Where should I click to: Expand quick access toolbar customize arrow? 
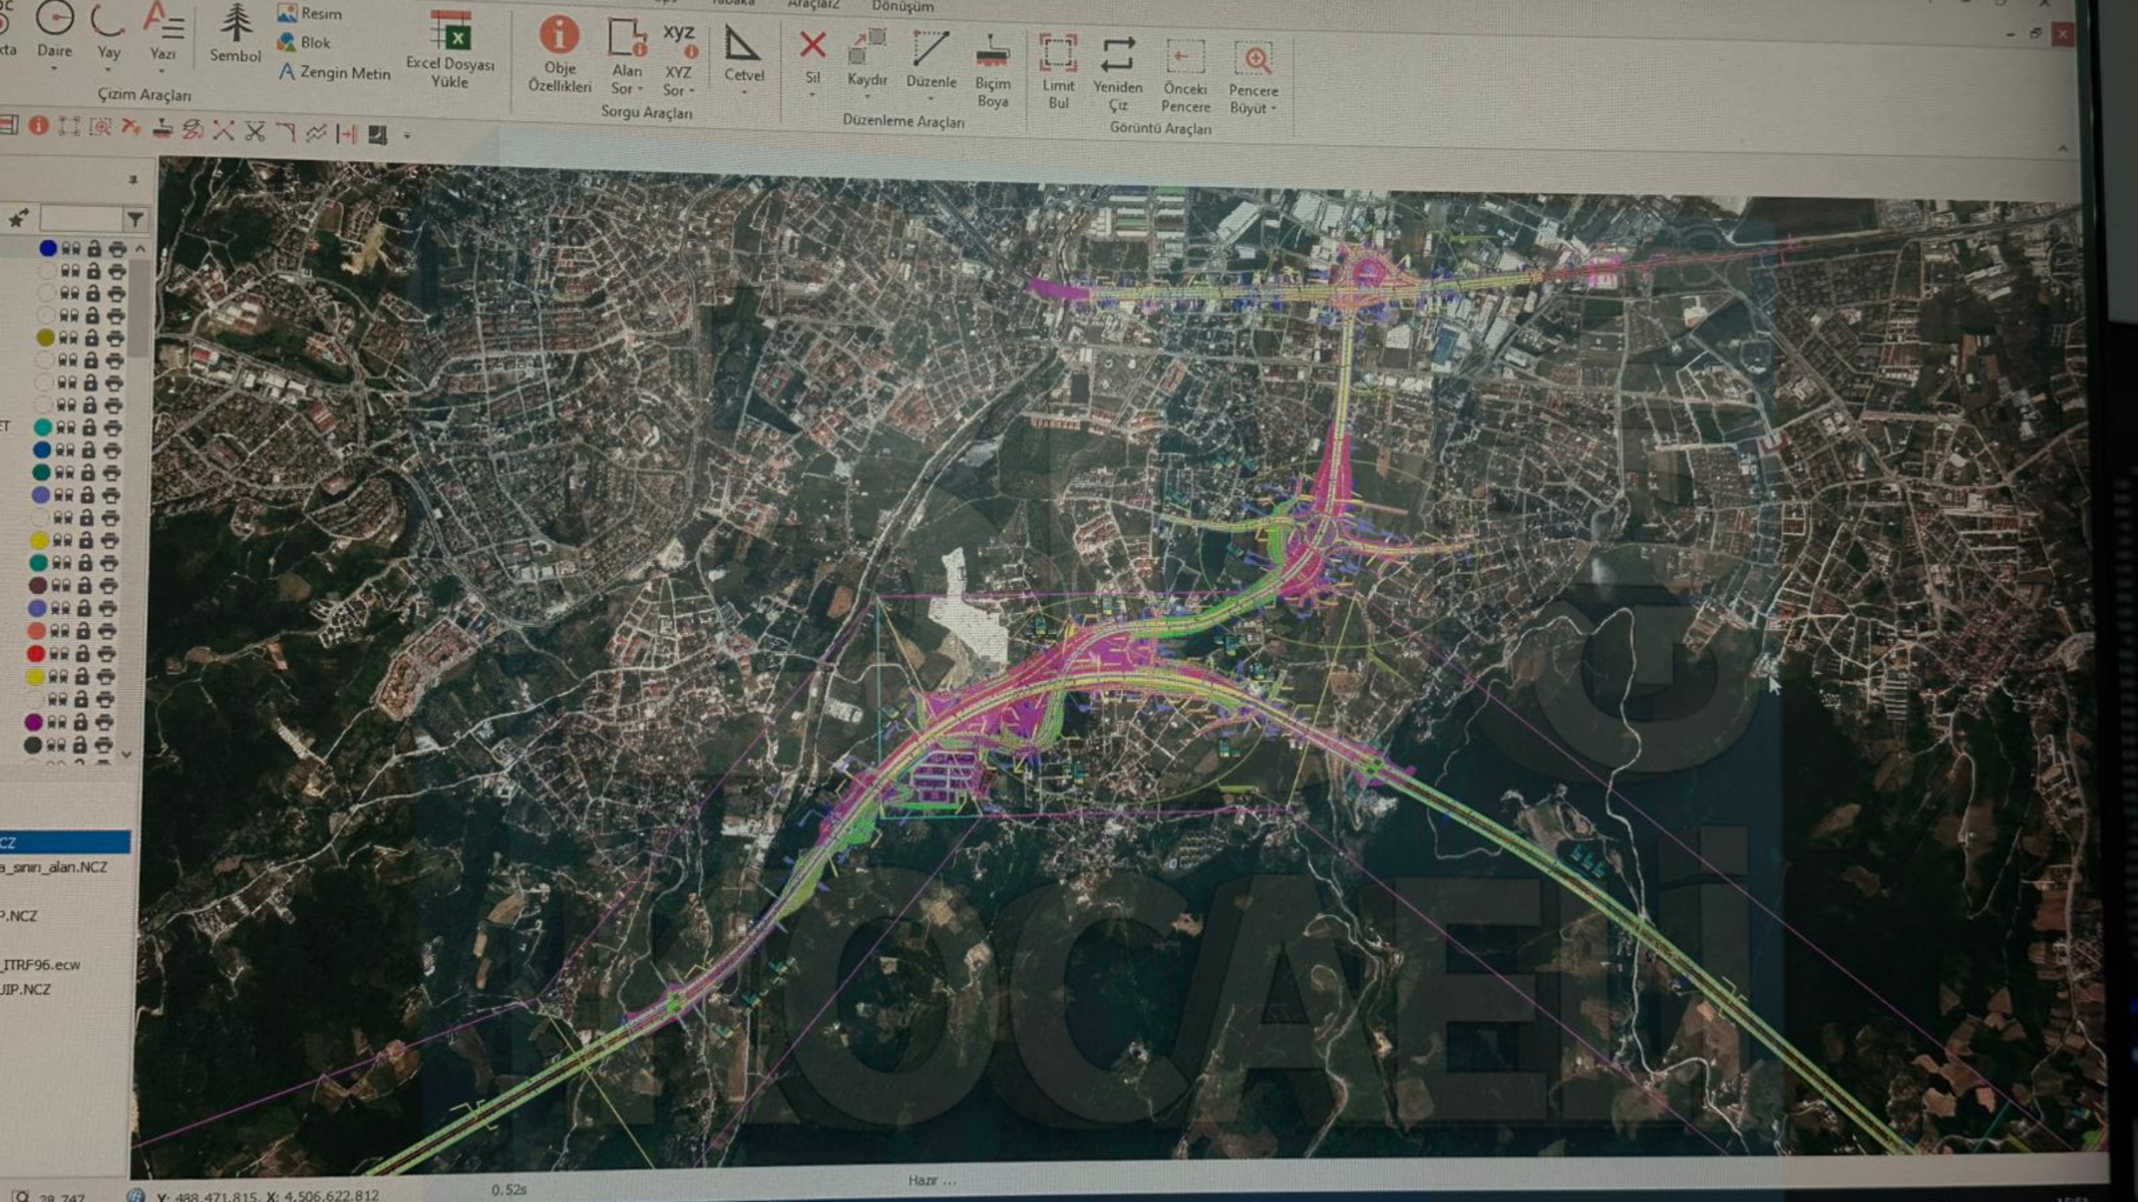click(407, 134)
